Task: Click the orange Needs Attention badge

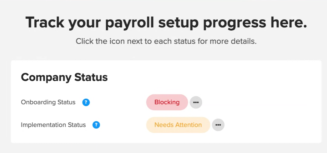Action: pos(178,125)
